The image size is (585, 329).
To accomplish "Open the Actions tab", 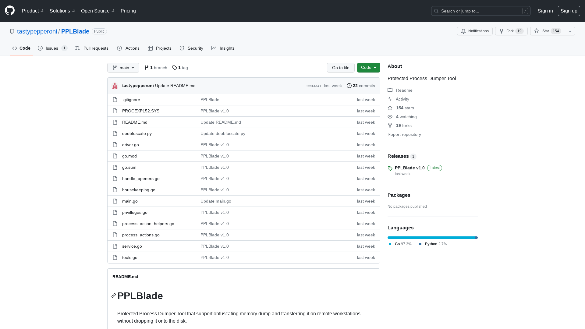I will [128, 48].
